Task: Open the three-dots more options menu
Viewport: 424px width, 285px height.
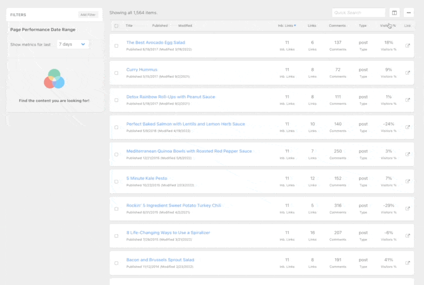Action: tap(409, 13)
